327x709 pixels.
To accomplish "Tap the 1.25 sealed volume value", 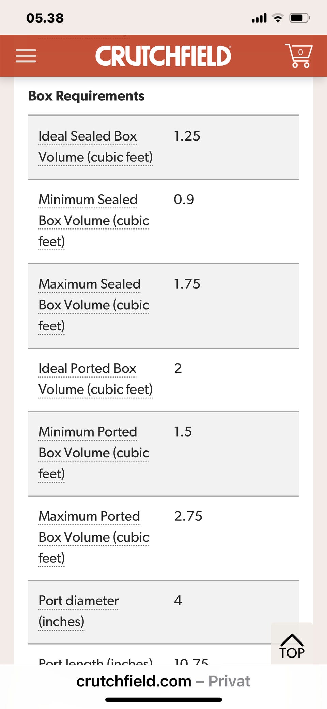I will pos(187,136).
